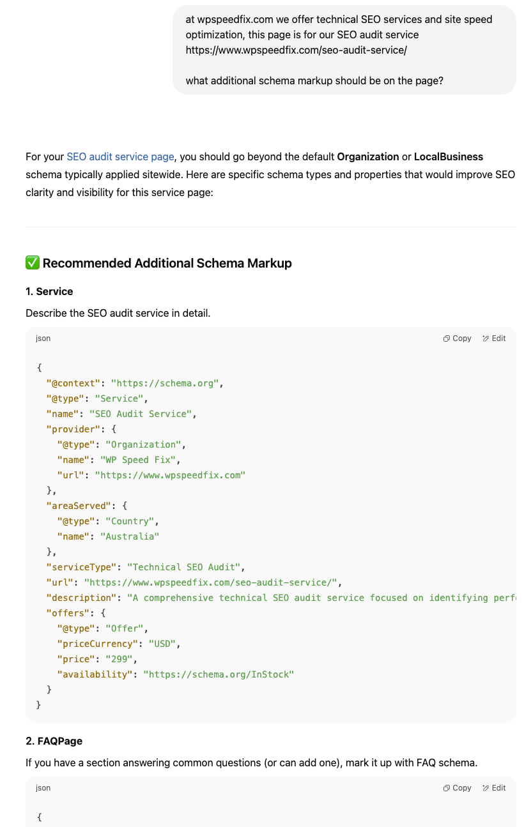Click the 'json' label of the FAQPage code block

tap(43, 788)
